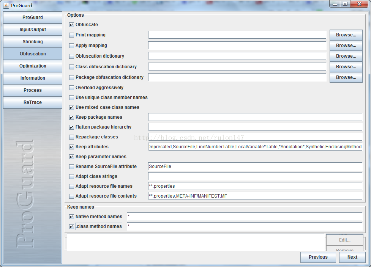Focus Class obfuscation dictionary field
Viewport: 371px width, 267px height.
(237, 67)
